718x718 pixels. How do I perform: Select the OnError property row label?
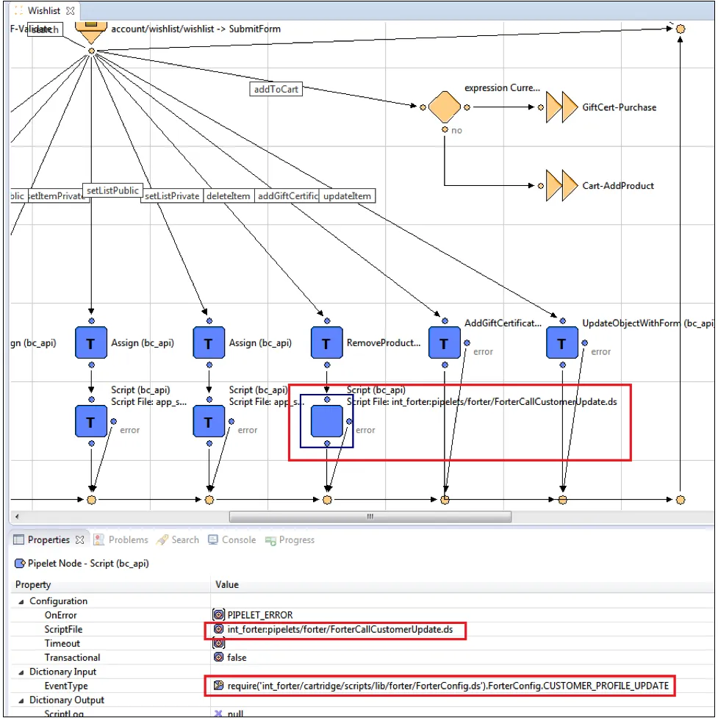(60, 615)
